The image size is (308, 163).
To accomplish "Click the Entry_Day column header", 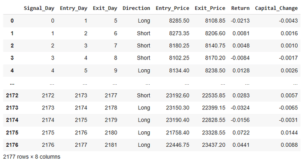I will coord(74,8).
